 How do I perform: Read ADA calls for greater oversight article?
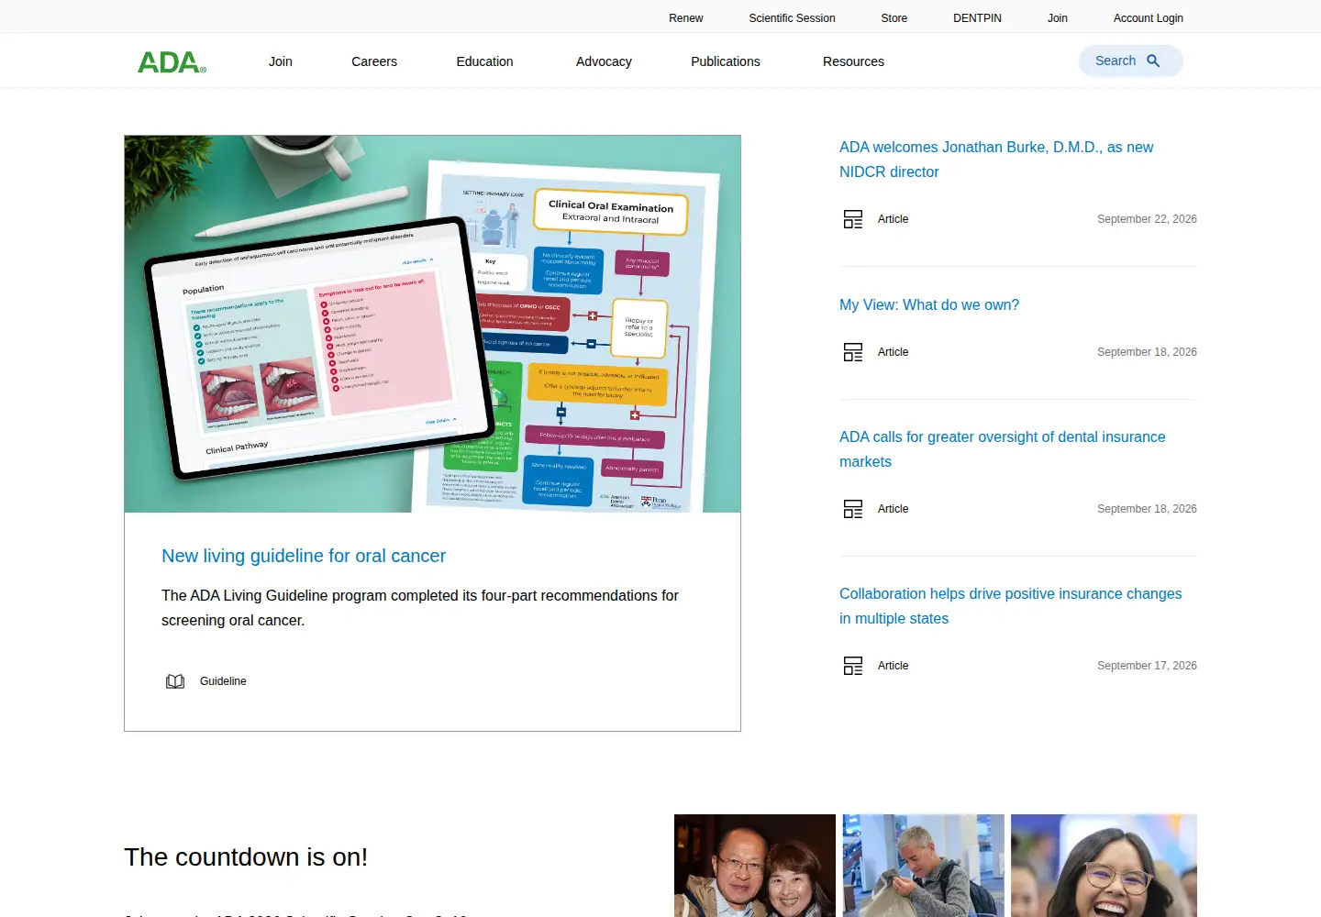pyautogui.click(x=1003, y=449)
